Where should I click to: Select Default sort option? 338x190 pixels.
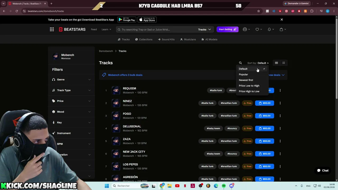[252, 69]
